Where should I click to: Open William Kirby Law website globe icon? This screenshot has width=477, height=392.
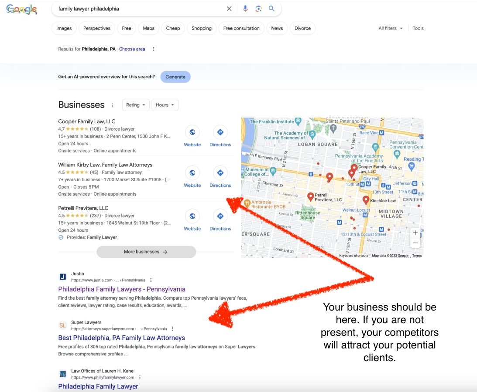point(192,173)
